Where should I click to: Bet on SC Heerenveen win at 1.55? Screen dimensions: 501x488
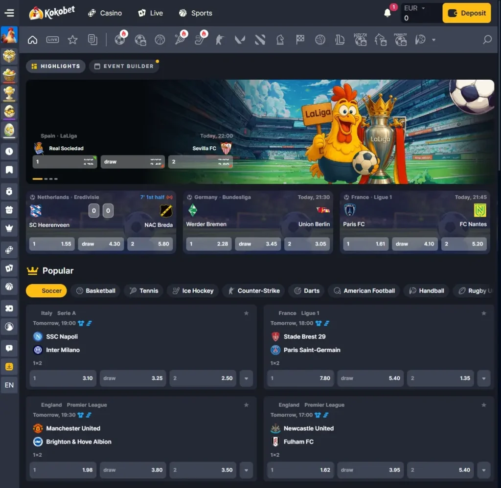pyautogui.click(x=52, y=244)
